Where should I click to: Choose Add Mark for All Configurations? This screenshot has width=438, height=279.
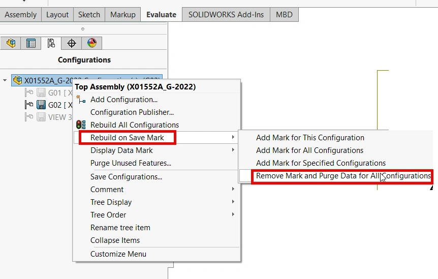(x=336, y=150)
